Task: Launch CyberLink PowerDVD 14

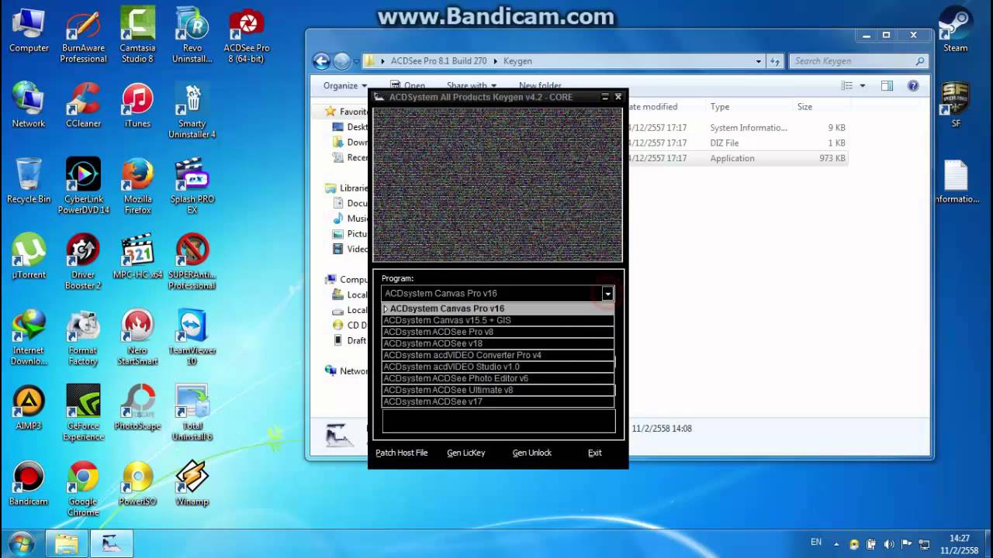Action: [x=83, y=186]
